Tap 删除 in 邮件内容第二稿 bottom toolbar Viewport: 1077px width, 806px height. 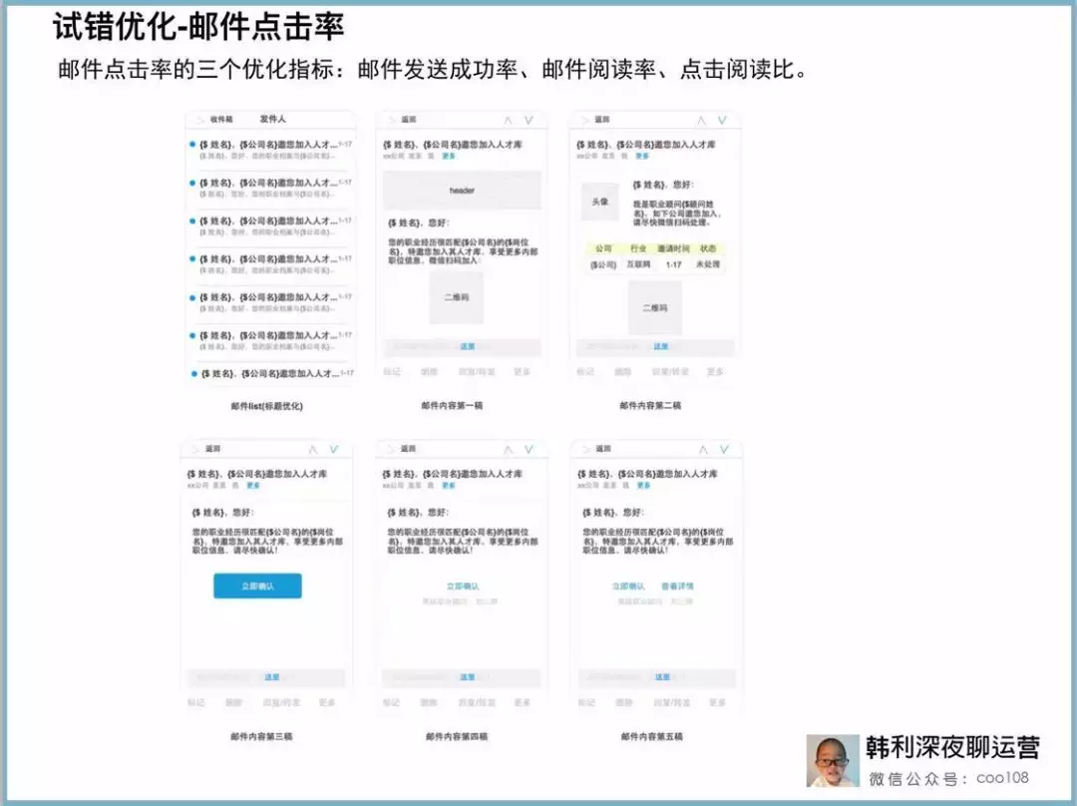coord(623,372)
